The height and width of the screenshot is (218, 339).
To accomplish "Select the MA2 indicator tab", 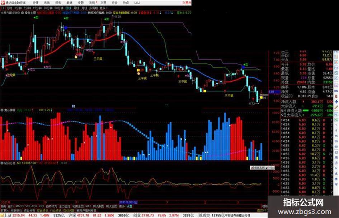I will tap(88, 206).
